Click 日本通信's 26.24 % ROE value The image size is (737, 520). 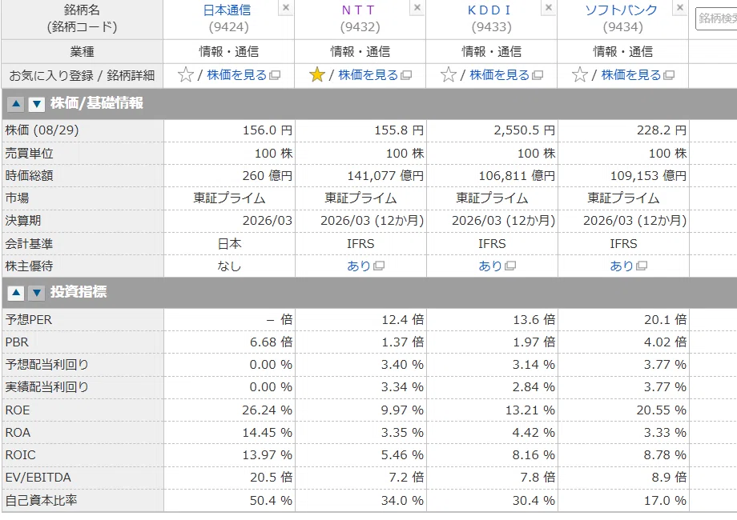[x=267, y=410]
